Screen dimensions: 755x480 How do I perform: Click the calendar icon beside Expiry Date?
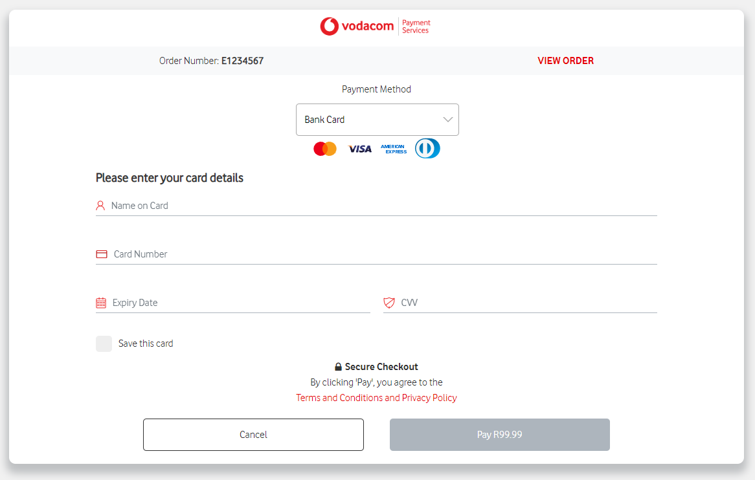click(x=101, y=302)
